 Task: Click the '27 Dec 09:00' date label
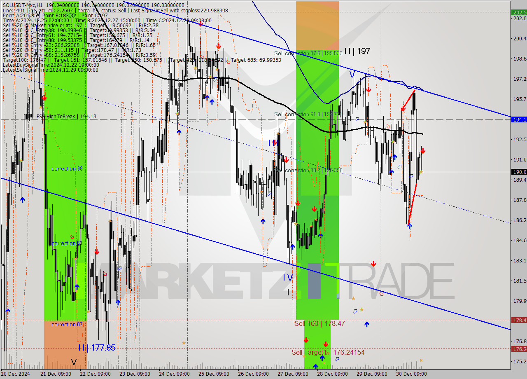point(293,374)
